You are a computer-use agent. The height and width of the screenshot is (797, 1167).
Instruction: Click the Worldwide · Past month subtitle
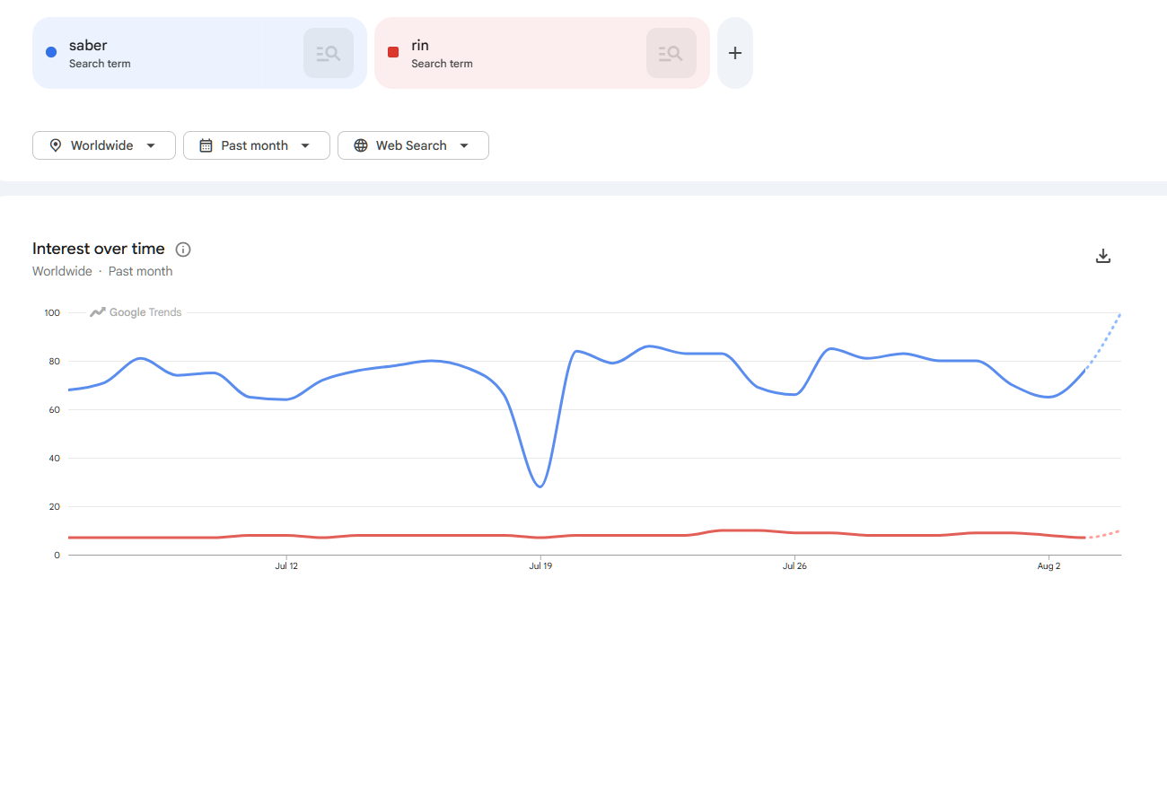coord(102,271)
